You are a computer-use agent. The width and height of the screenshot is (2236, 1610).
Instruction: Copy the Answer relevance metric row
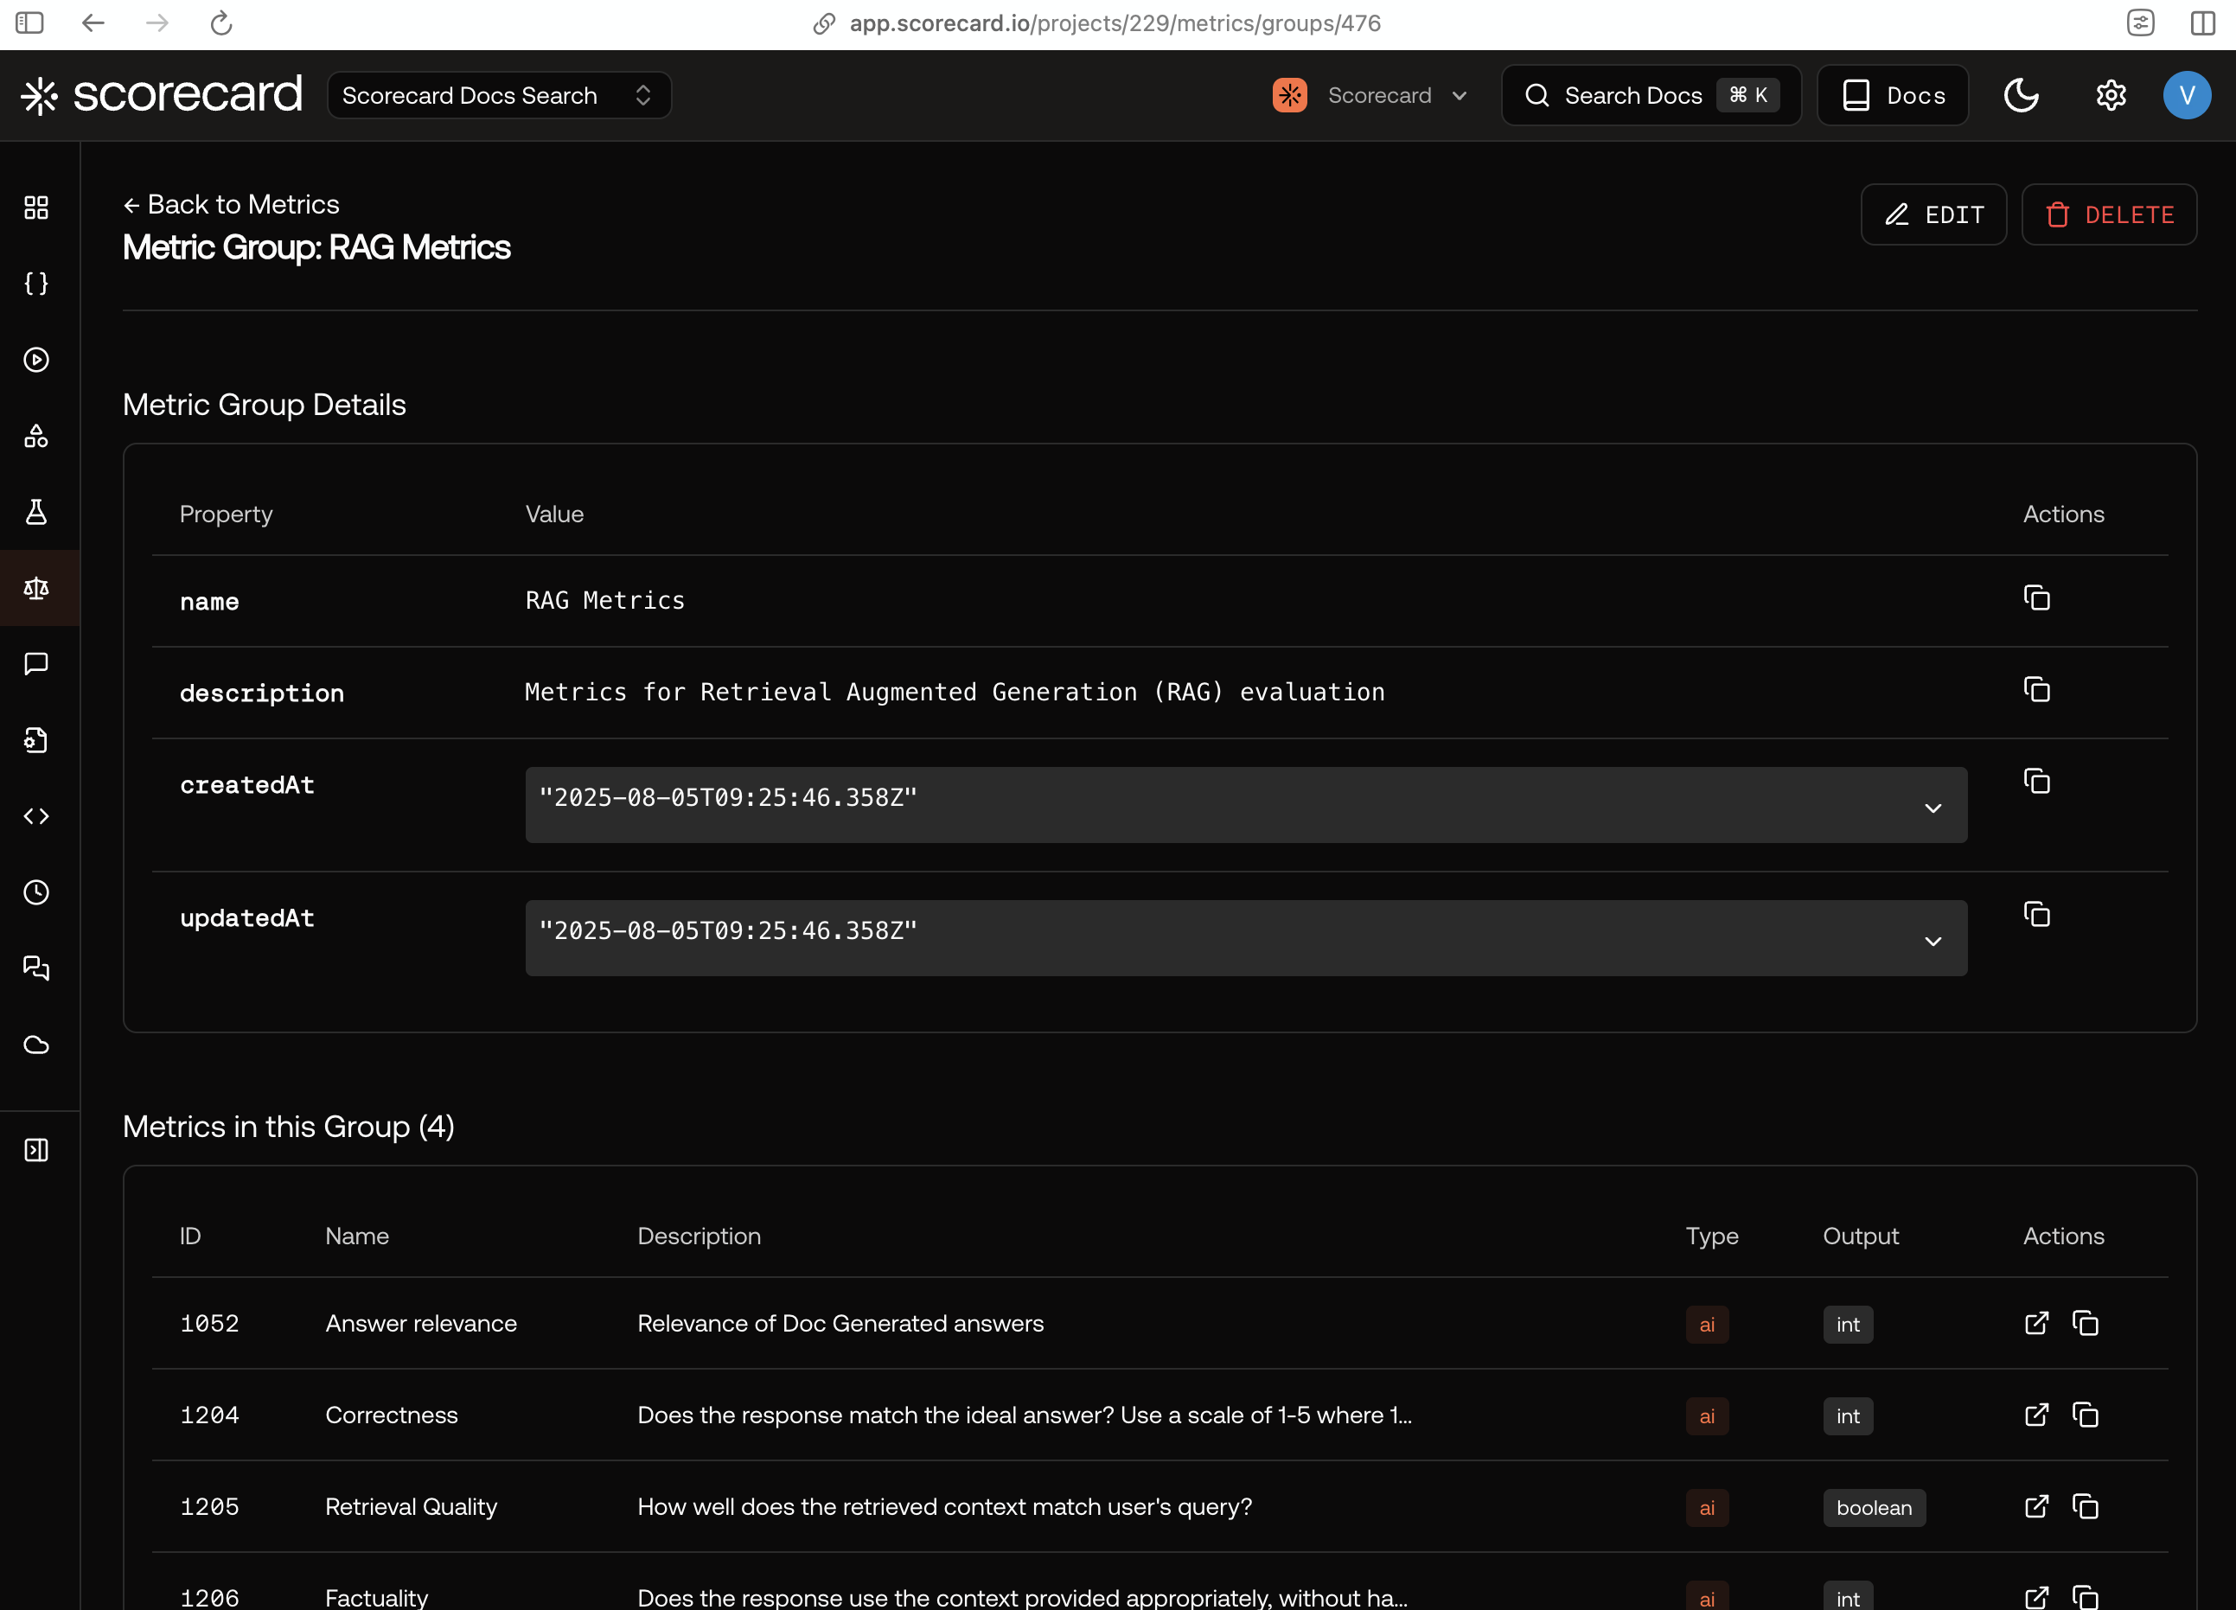(x=2086, y=1323)
